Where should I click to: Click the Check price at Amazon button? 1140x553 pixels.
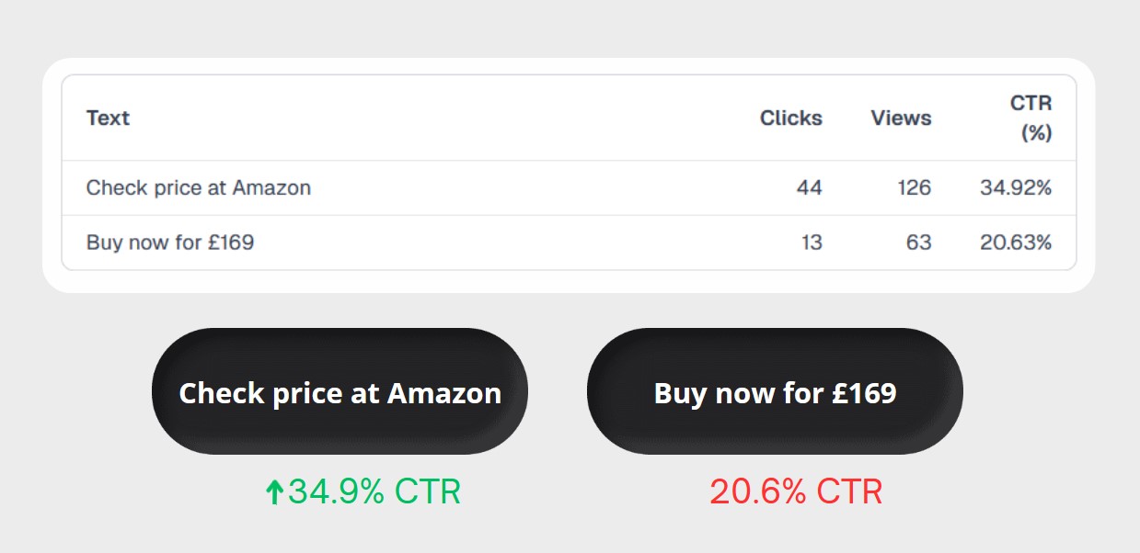340,391
